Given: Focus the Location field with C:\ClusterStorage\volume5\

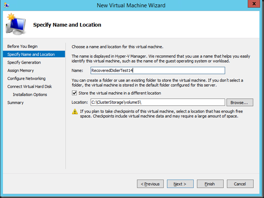Looking at the screenshot, I should point(158,102).
